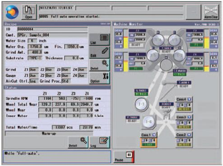Toggle Gauge Z3 Use field

66,76
